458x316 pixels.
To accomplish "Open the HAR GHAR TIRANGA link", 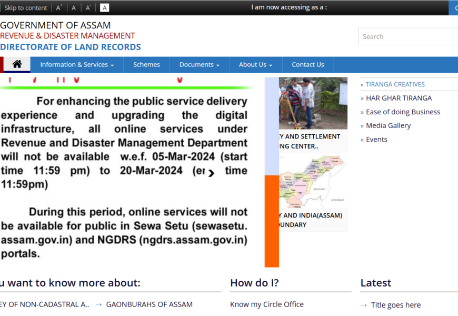I will [399, 98].
